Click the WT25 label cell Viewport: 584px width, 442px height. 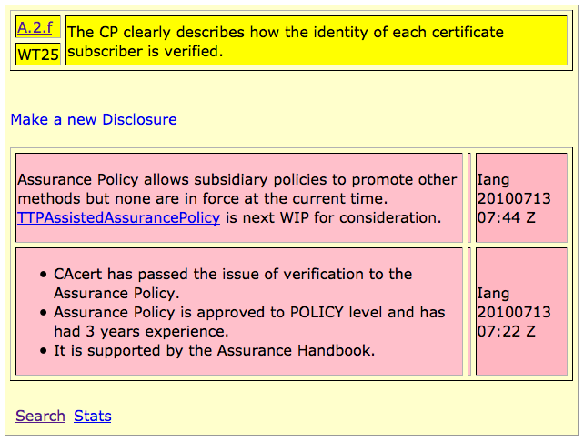coord(37,55)
